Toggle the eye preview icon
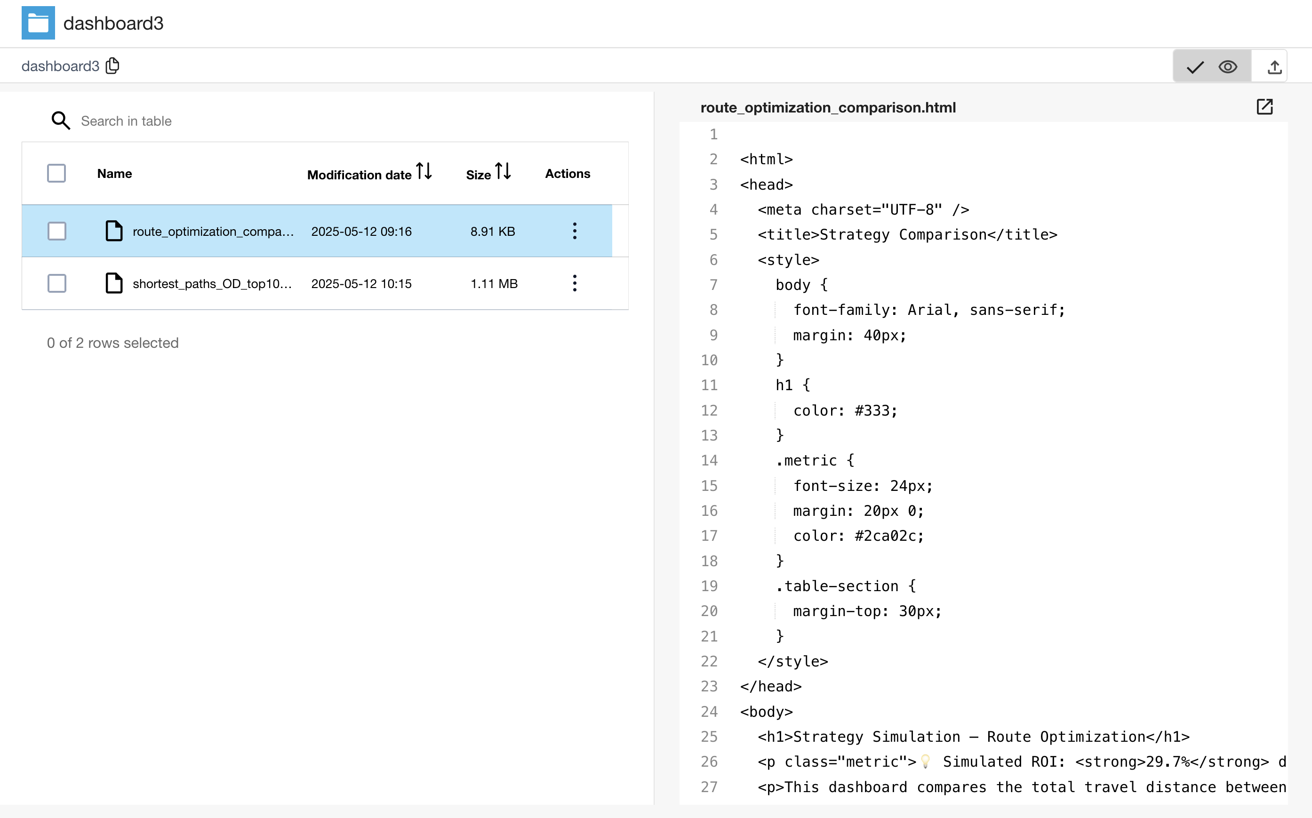 click(x=1228, y=67)
